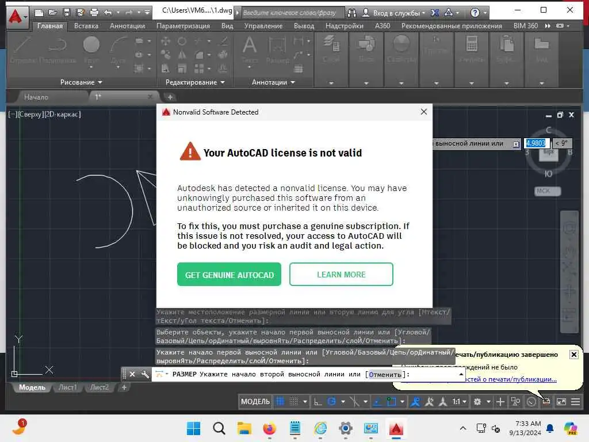589x442 pixels.
Task: Switch to the Параметризация ribbon tab
Action: [x=183, y=26]
